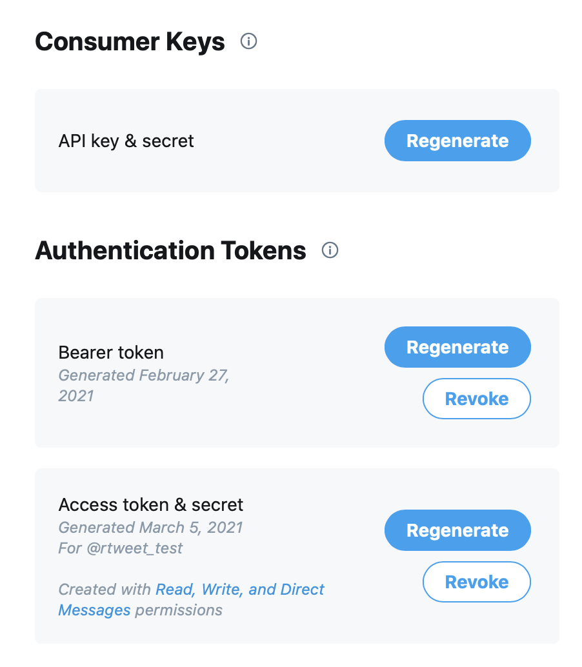
Task: Click the Consumer Keys heading
Action: [x=131, y=41]
